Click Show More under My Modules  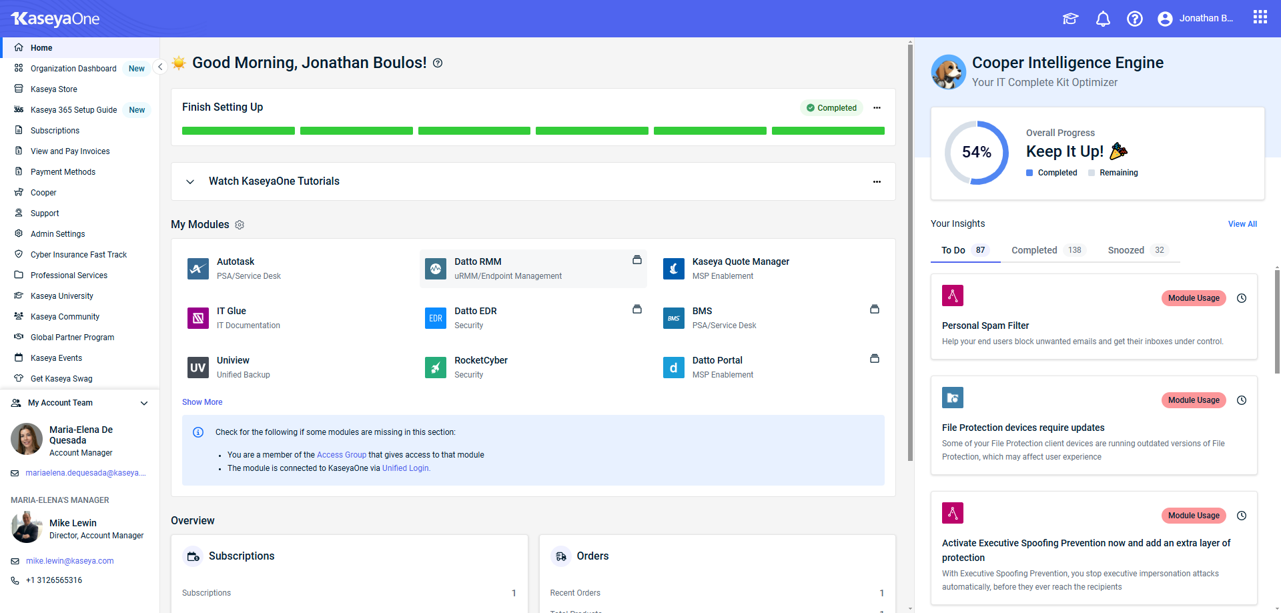(202, 402)
